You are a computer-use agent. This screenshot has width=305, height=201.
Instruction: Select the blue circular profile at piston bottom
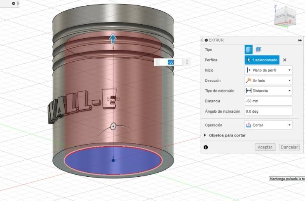point(113,161)
